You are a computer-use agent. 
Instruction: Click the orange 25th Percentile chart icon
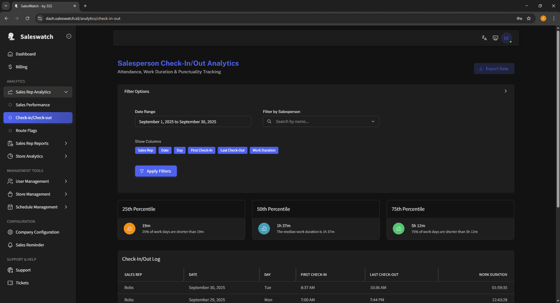click(x=130, y=229)
